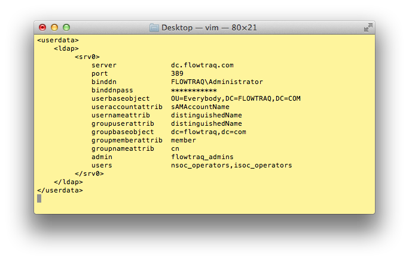The image size is (409, 261).
Task: Click the groupbaseobject key name
Action: coord(123,132)
